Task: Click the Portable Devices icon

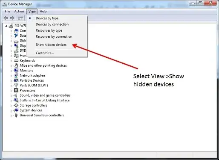Action: (16, 80)
